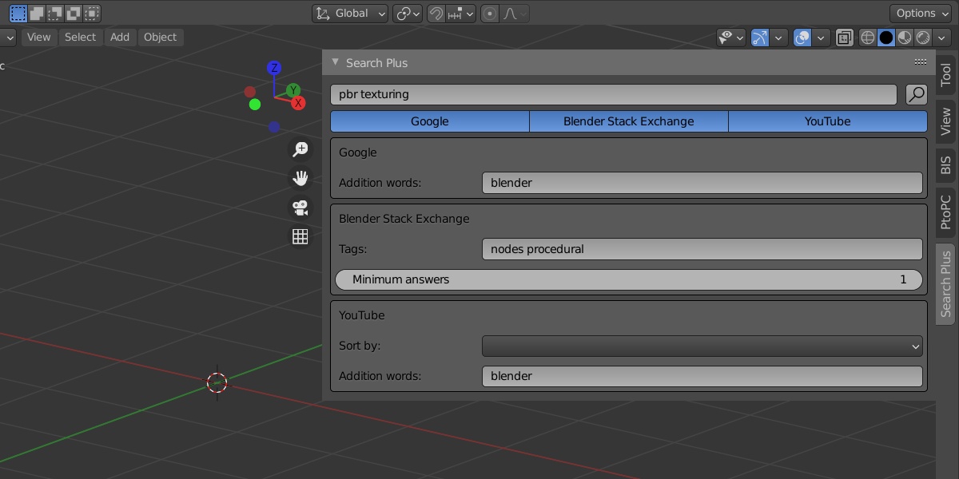
Task: Click the viewport zoom magnifier icon
Action: tap(300, 148)
